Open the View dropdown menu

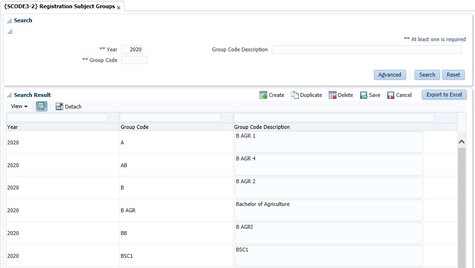(x=19, y=107)
